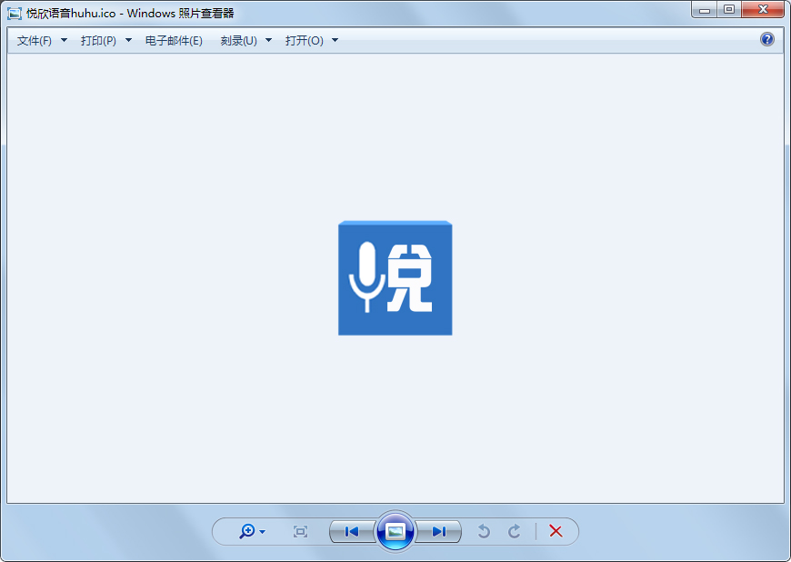Viewport: 791px width, 562px height.
Task: Rotate the image counterclockwise
Action: click(x=484, y=531)
